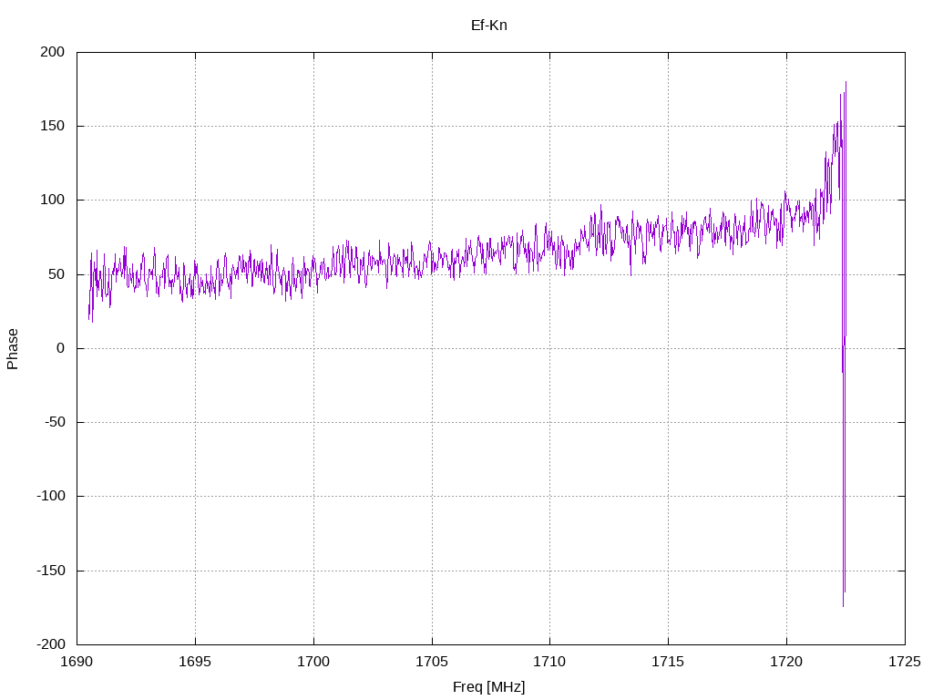
Task: Click the y-axis tick label -200
Action: pyautogui.click(x=51, y=644)
